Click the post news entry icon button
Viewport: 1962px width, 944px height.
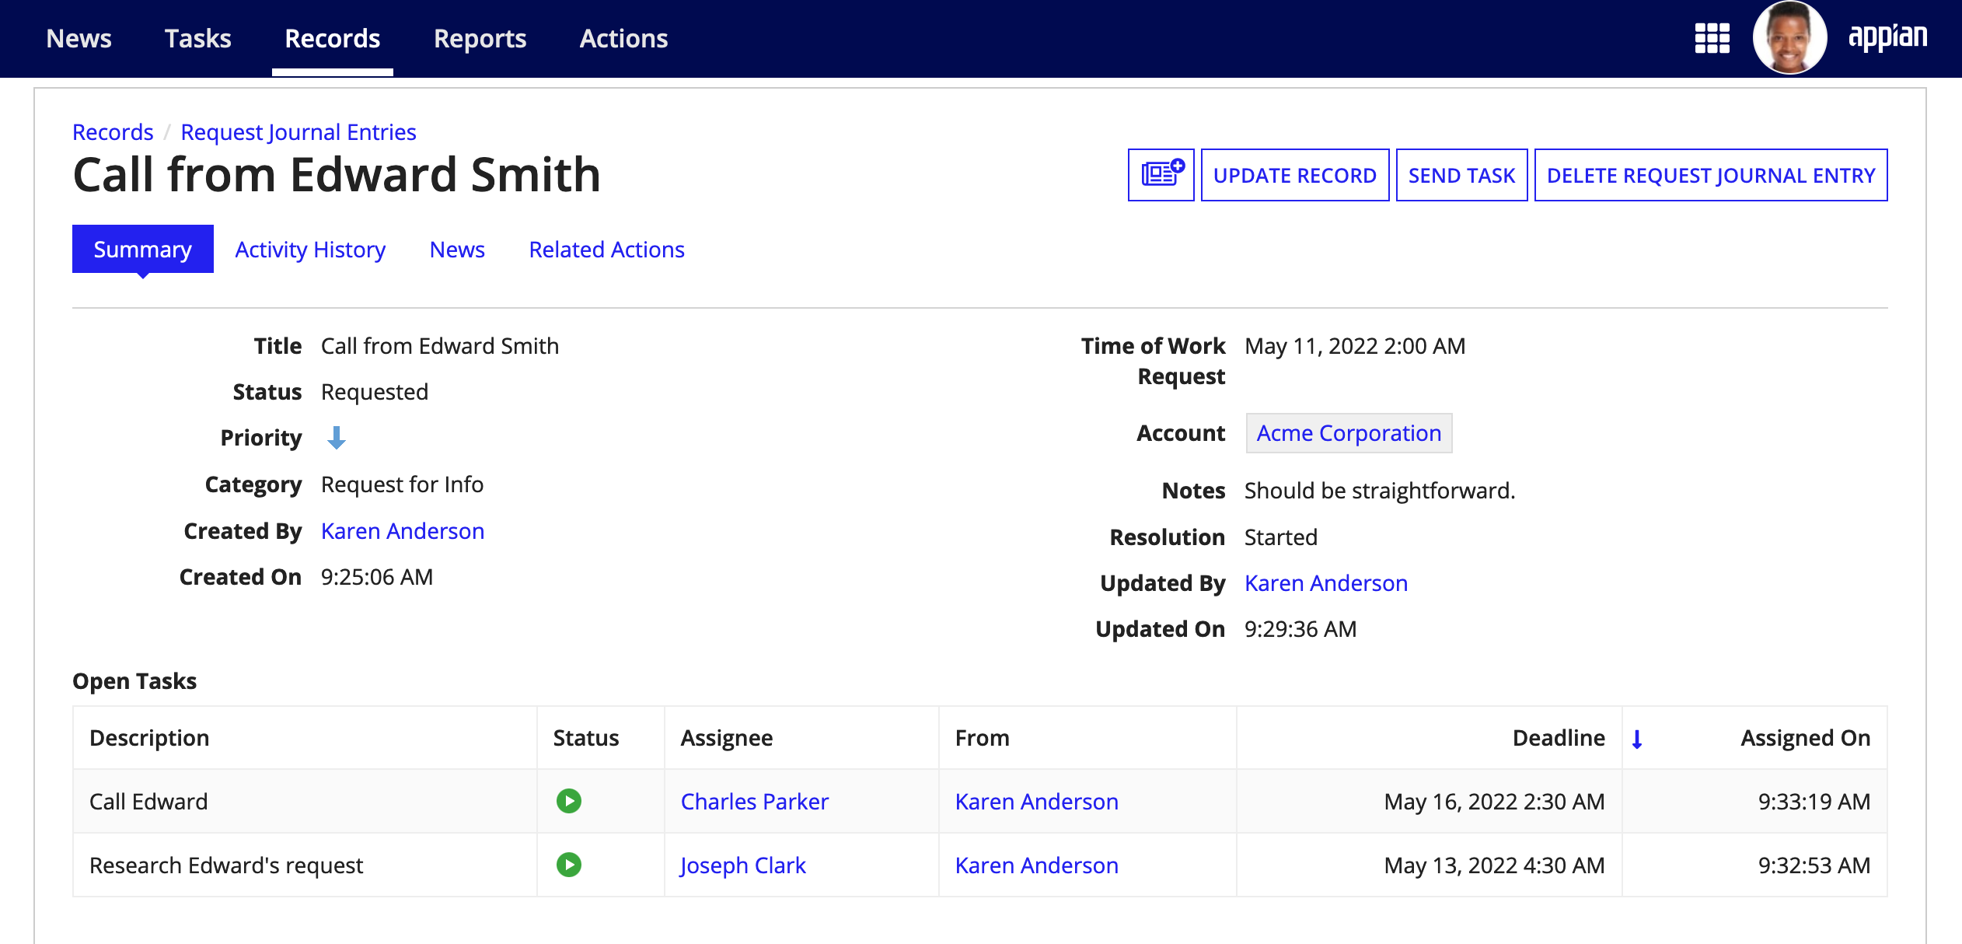pyautogui.click(x=1161, y=175)
